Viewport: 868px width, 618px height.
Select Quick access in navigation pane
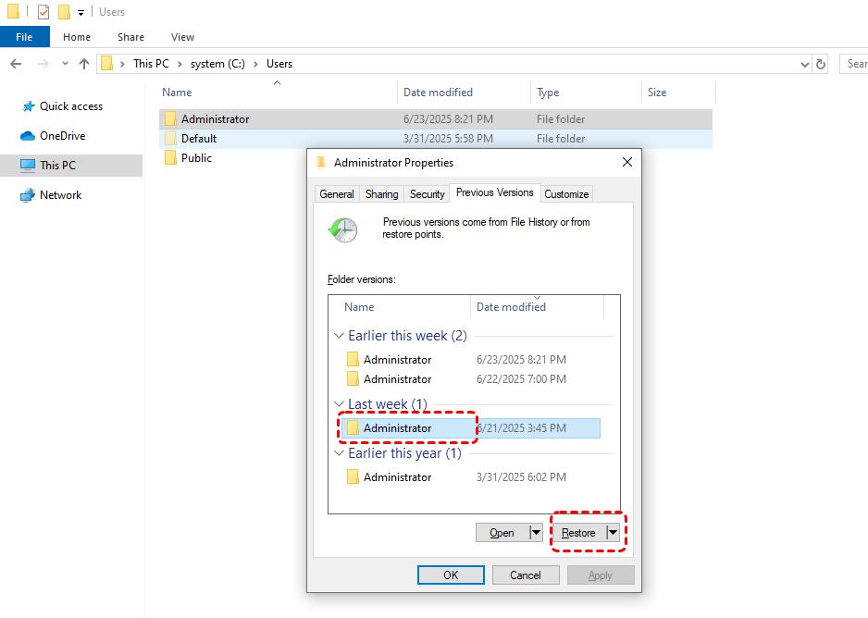pos(71,106)
